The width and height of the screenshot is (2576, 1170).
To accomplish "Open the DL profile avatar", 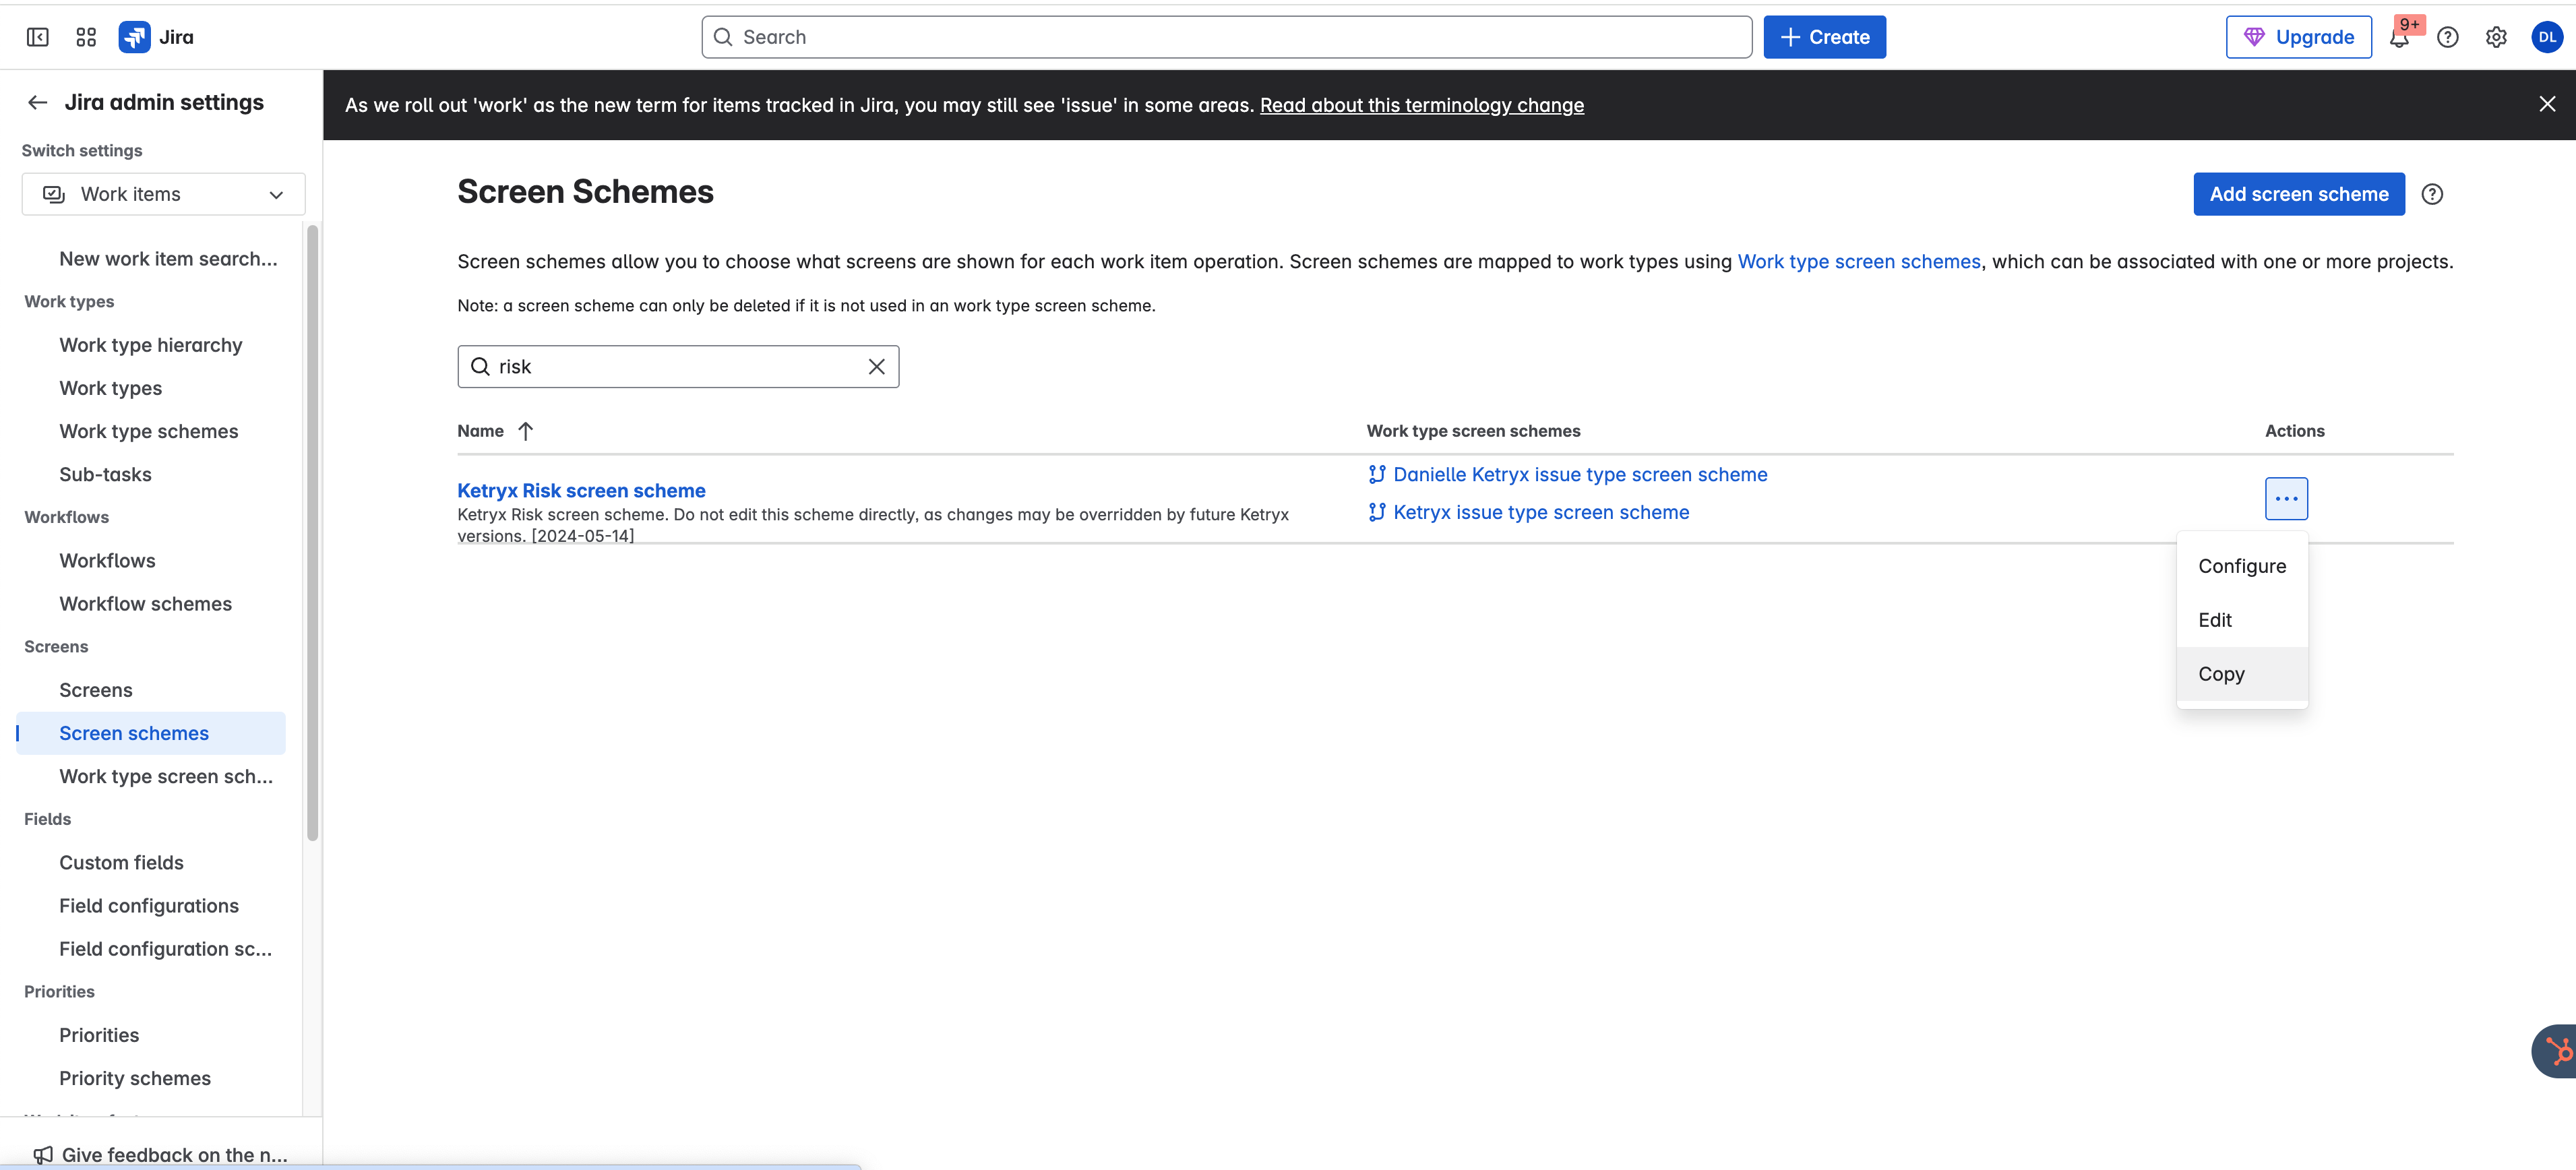I will [x=2546, y=38].
